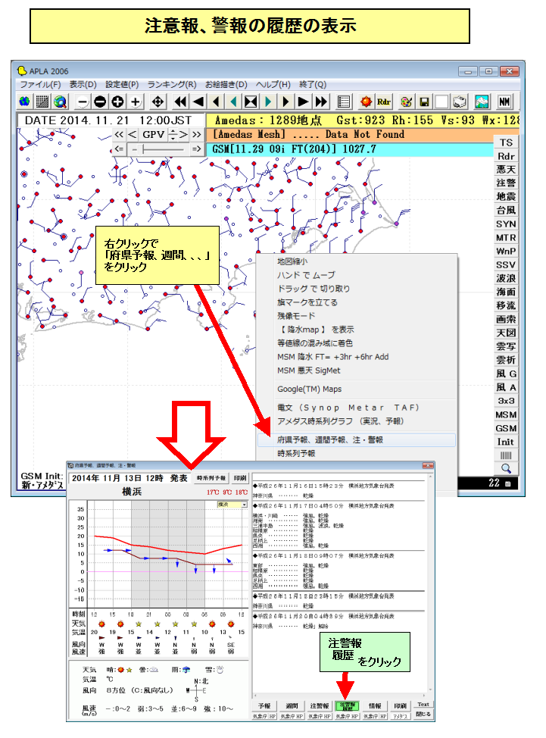Image resolution: width=546 pixels, height=738 pixels.
Task: Click the large black left arrow
Action: click(198, 102)
